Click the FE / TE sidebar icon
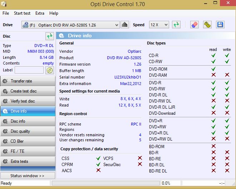 tap(5, 151)
